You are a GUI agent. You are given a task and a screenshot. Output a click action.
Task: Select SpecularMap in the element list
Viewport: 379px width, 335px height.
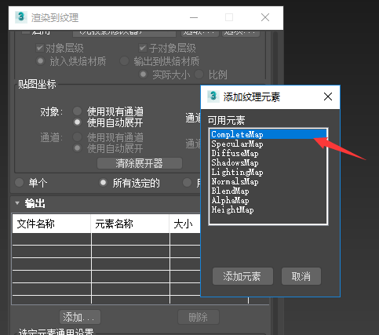point(268,144)
